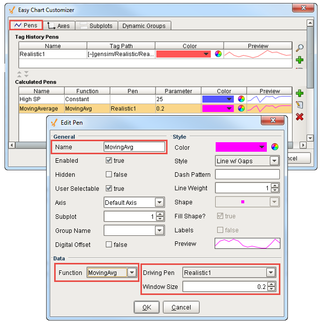Switch to the Dynamic Groups tab
This screenshot has width=320, height=322.
tap(144, 26)
